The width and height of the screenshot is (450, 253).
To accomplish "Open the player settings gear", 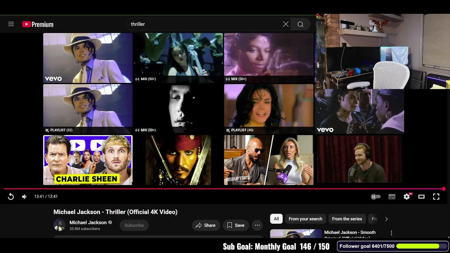I will point(407,196).
